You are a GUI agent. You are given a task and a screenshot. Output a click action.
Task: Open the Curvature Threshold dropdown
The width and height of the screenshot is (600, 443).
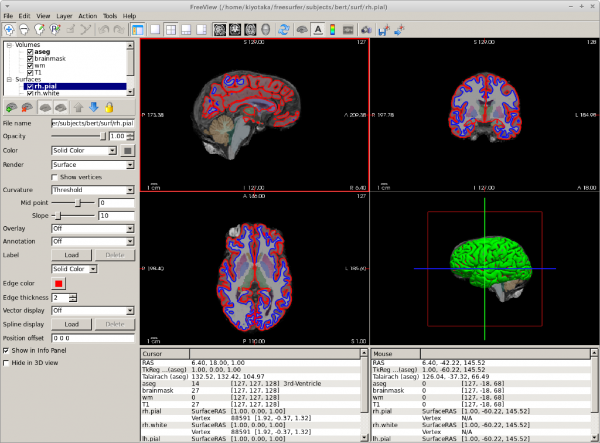(93, 190)
